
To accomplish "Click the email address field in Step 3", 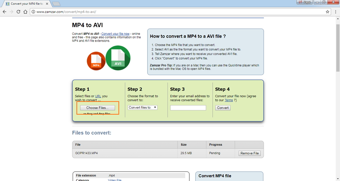I will (x=188, y=108).
